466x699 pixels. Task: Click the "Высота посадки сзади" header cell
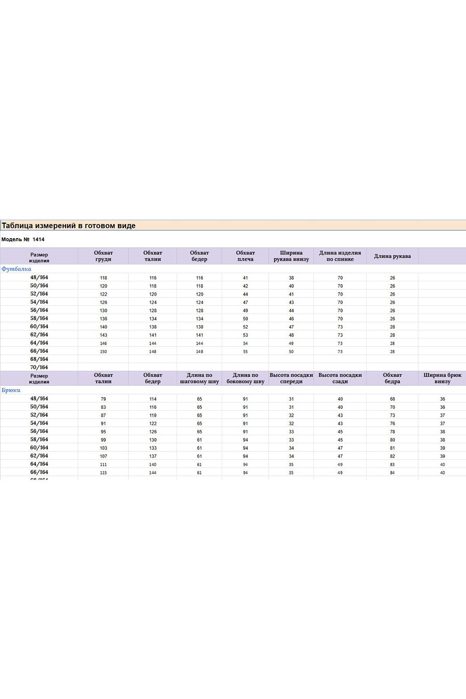[x=340, y=378]
